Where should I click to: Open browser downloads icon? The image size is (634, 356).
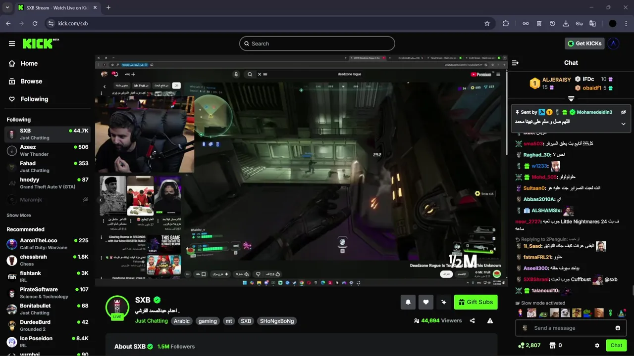point(566,23)
